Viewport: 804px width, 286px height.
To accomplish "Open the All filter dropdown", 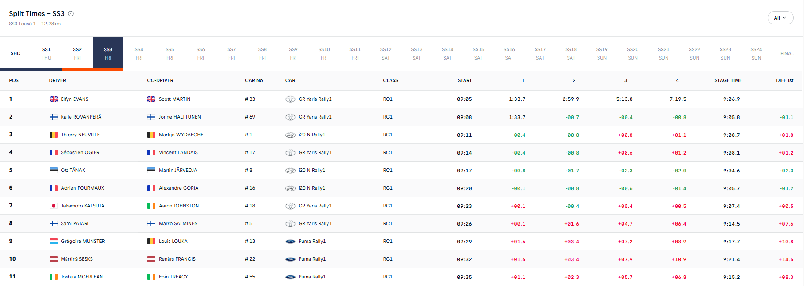I will click(x=780, y=18).
